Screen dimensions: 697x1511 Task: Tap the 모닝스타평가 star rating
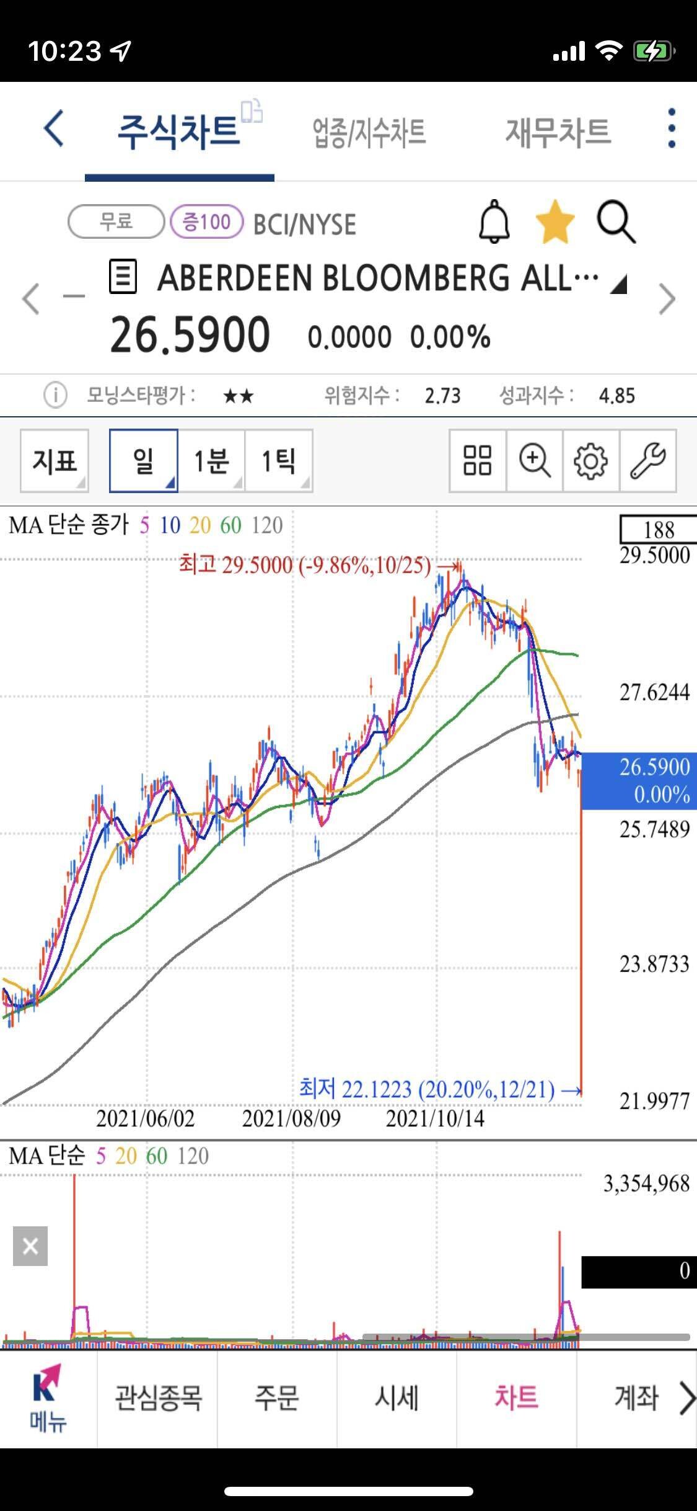pos(239,396)
